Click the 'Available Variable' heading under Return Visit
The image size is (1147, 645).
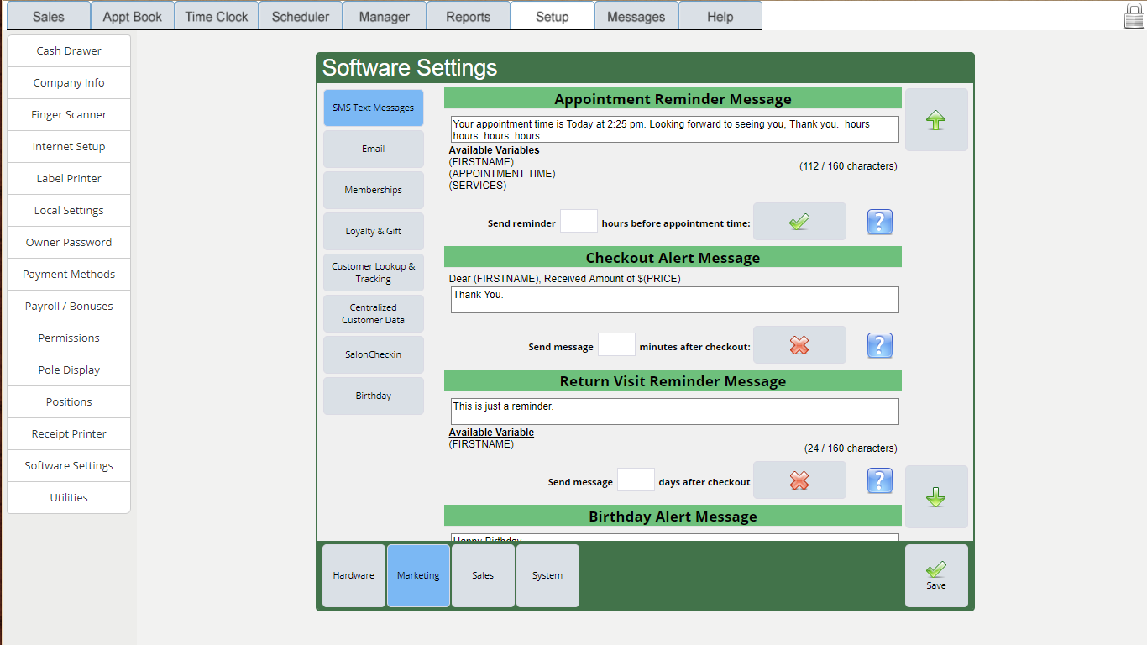(x=491, y=433)
